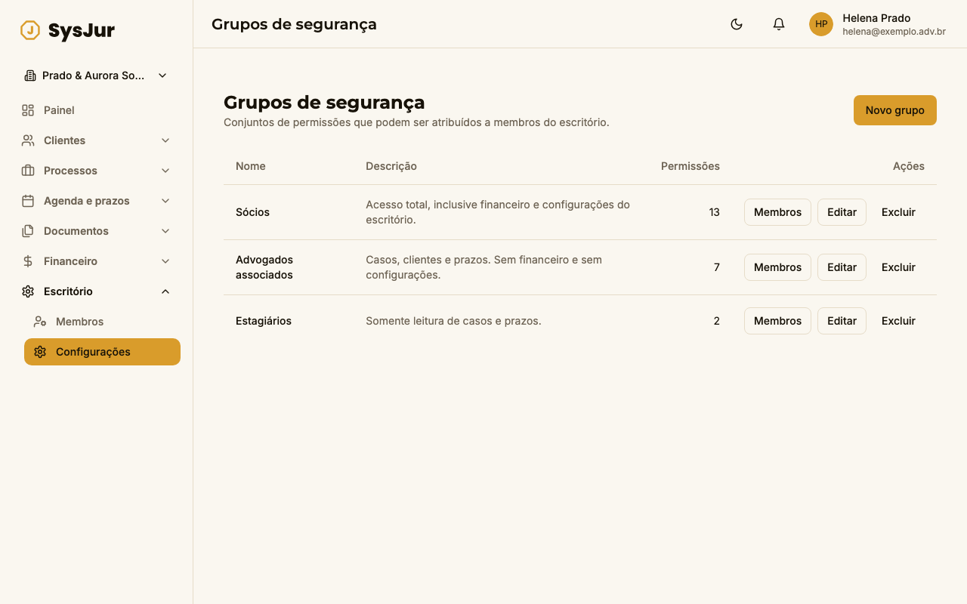This screenshot has width=967, height=604.
Task: Click the Clientes people icon
Action: coord(28,140)
